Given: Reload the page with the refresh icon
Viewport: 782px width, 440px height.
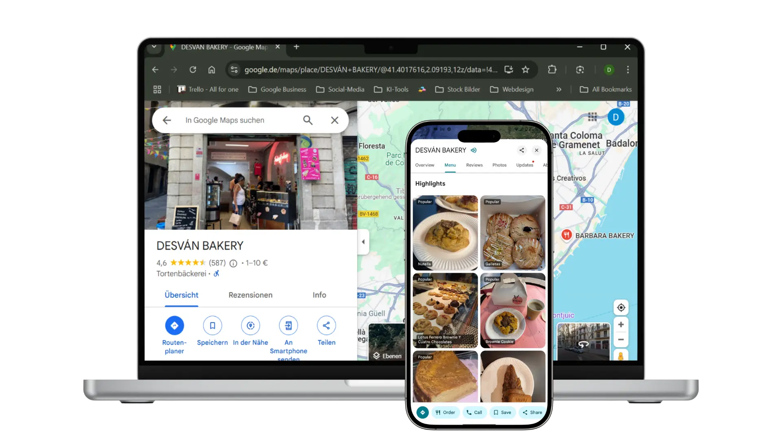Looking at the screenshot, I should (193, 70).
